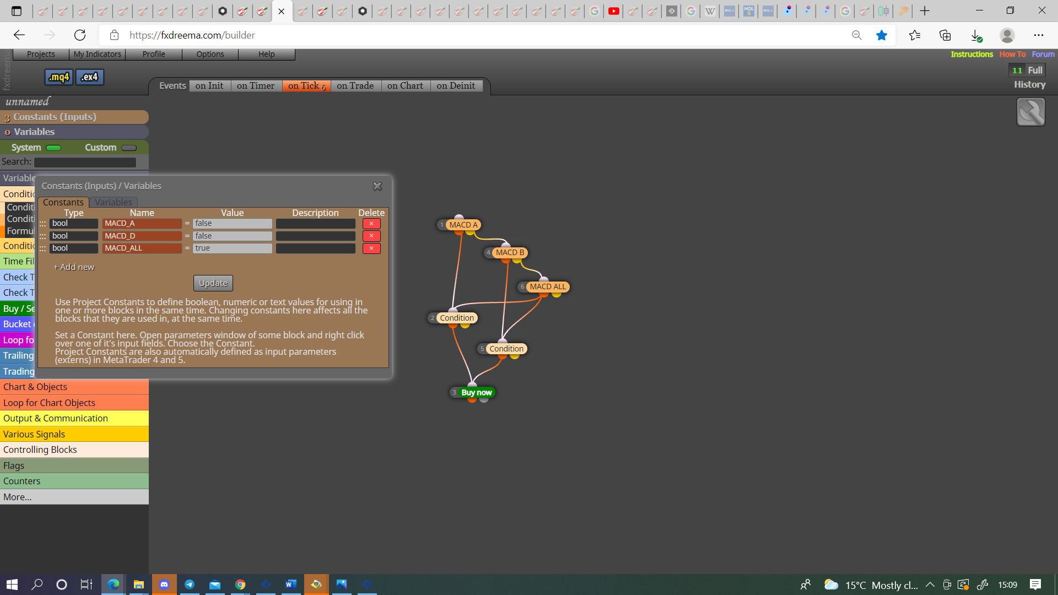This screenshot has width=1058, height=595.
Task: Expand the Chart & Objects category
Action: [74, 387]
